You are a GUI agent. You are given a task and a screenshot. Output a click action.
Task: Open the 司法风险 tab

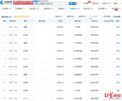click(x=34, y=9)
